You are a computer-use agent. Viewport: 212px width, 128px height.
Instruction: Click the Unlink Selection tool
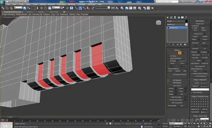[x=7, y=8]
